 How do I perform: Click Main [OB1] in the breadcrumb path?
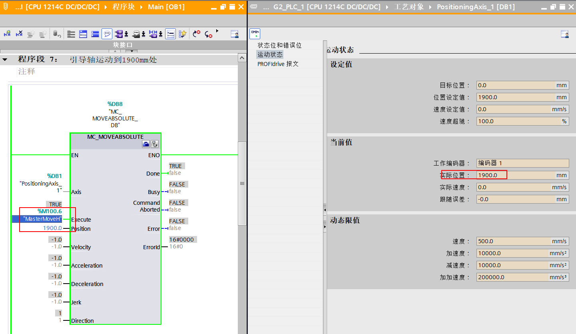(166, 7)
